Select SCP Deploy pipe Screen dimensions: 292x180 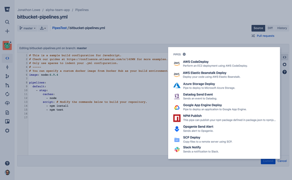point(224,139)
